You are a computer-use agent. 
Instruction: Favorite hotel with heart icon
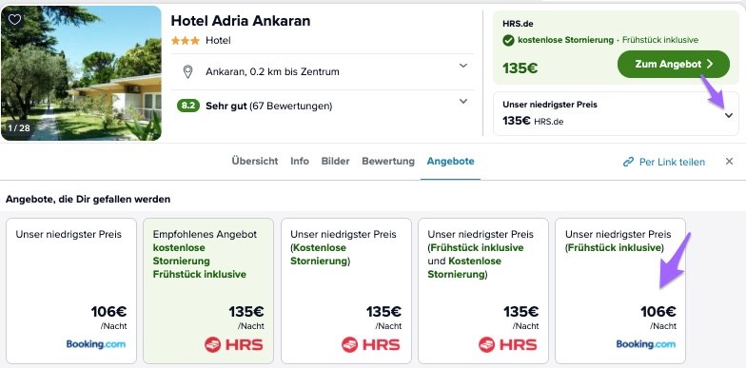tap(15, 19)
